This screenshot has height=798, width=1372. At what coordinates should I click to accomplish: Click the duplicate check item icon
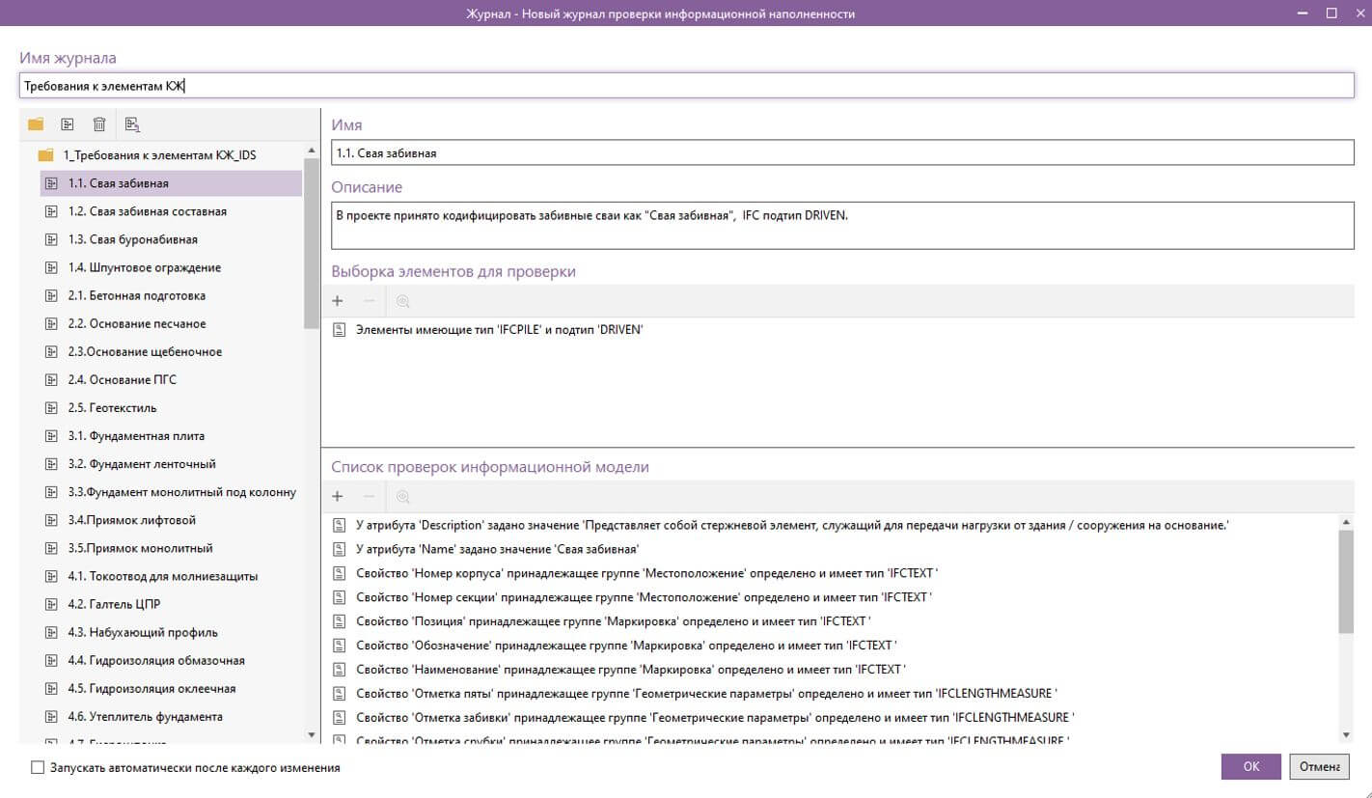(133, 124)
